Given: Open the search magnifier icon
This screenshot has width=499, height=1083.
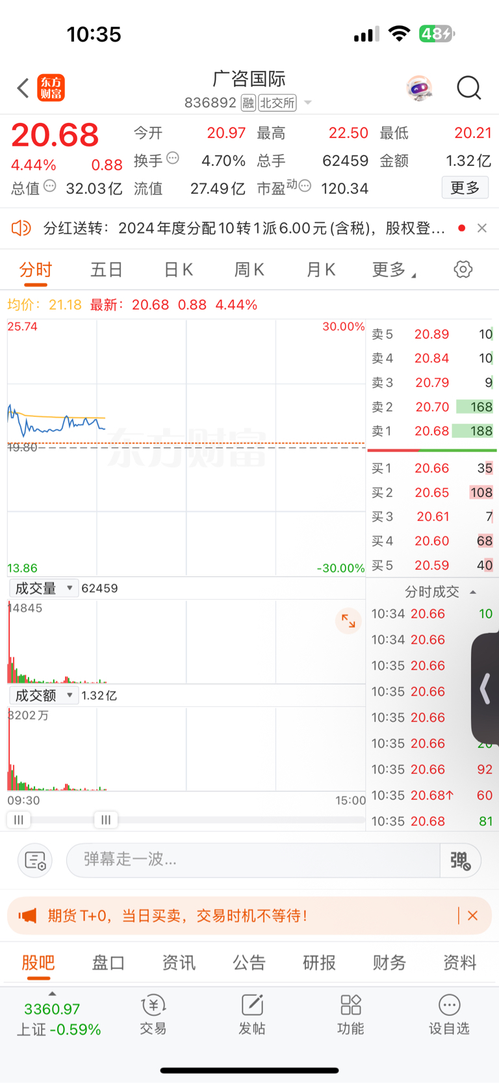Looking at the screenshot, I should [468, 88].
